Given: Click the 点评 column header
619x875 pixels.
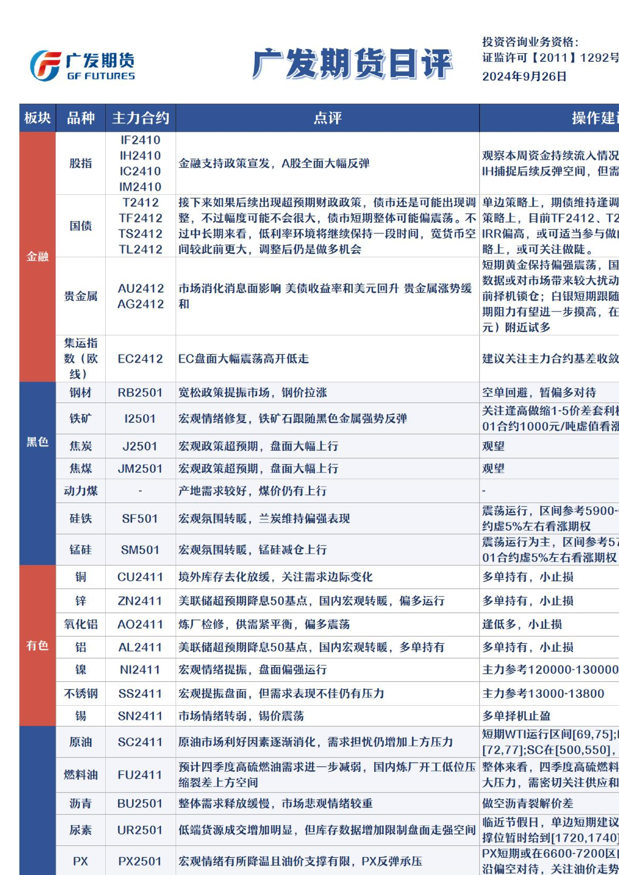Looking at the screenshot, I should [328, 118].
